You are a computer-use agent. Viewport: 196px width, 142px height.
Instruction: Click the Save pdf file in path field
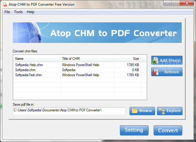(69, 111)
